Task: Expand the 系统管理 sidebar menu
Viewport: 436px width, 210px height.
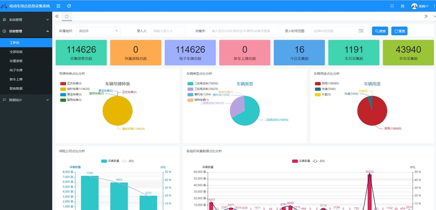Action: (26, 20)
